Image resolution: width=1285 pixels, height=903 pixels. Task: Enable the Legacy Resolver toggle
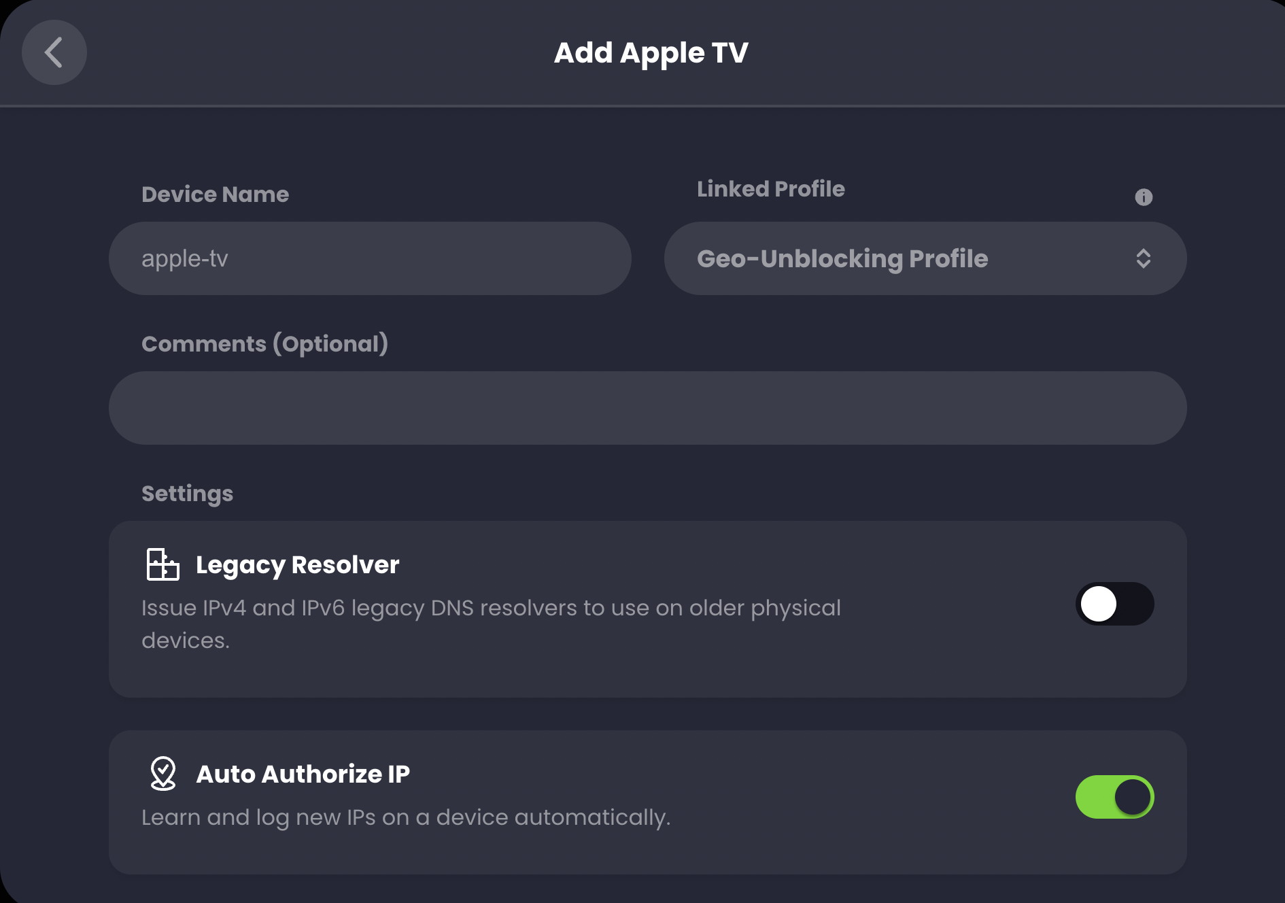click(1114, 604)
